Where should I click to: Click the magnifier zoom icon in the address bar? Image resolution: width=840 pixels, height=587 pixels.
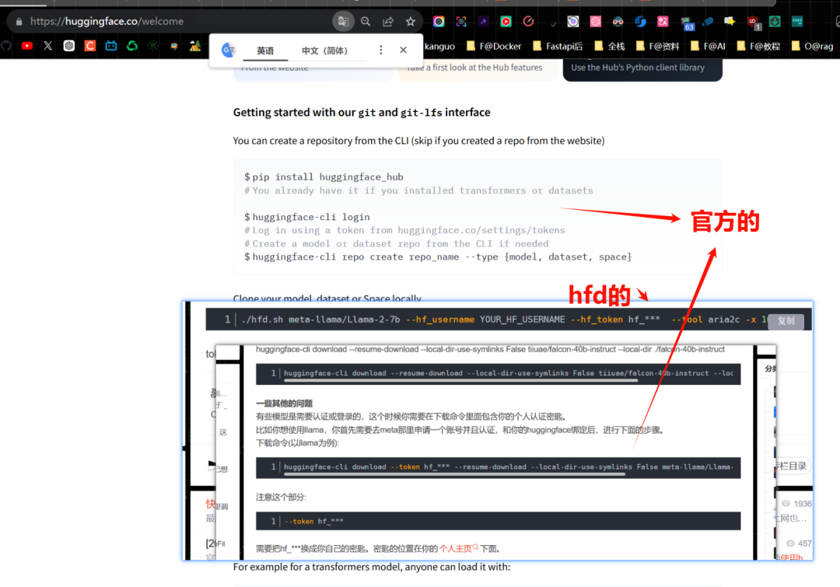tap(366, 21)
